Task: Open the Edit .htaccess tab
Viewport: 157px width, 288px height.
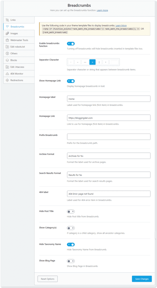Action: pyautogui.click(x=19, y=67)
